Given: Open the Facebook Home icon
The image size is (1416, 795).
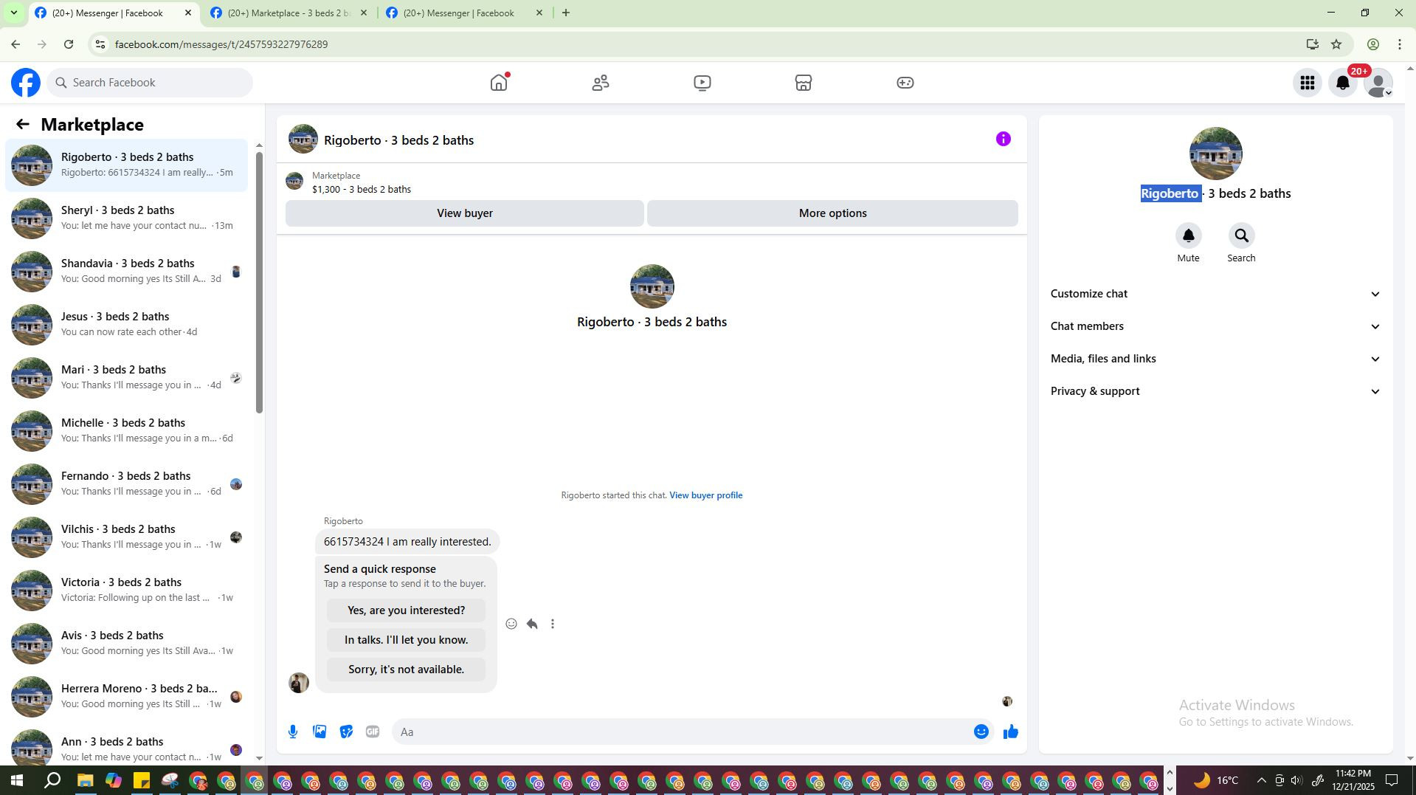Looking at the screenshot, I should (x=500, y=83).
